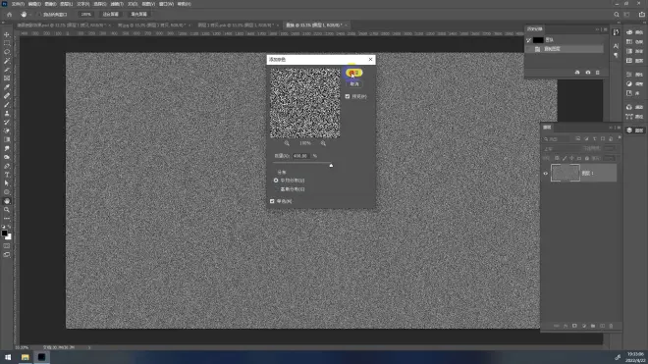Choose the Gaussian distribution radio button

(276, 189)
